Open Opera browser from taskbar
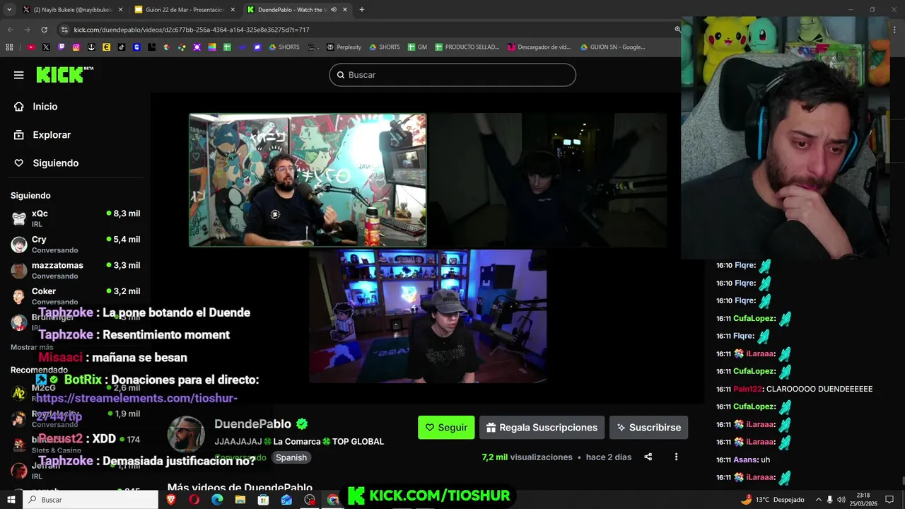This screenshot has width=905, height=509. tap(194, 500)
